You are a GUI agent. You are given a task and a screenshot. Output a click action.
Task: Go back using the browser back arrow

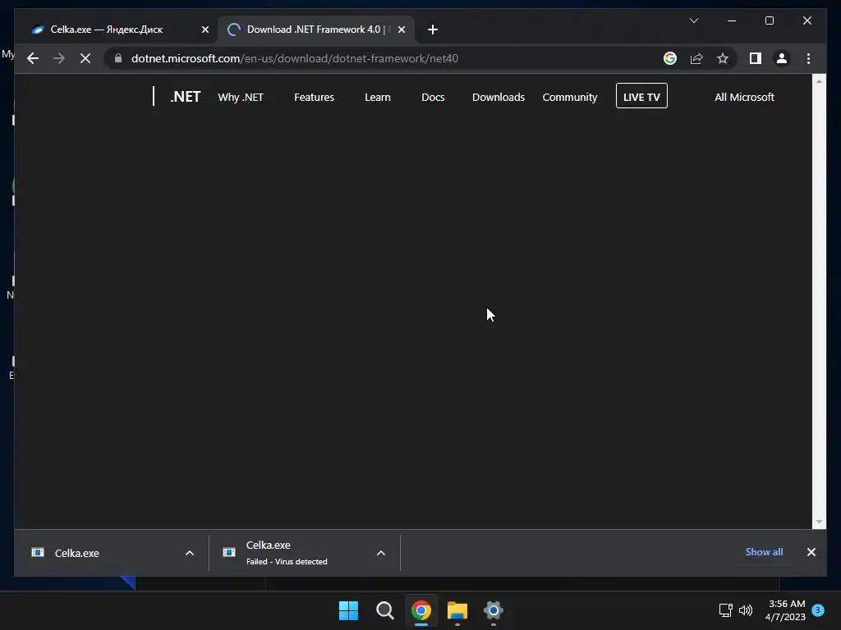click(33, 58)
